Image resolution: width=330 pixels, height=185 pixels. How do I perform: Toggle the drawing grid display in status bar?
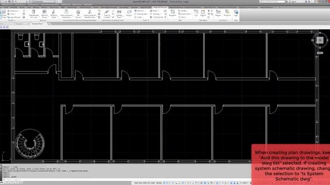coord(164,183)
